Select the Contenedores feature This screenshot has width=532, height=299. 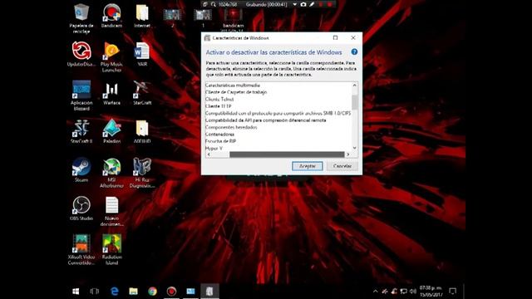[x=219, y=135]
